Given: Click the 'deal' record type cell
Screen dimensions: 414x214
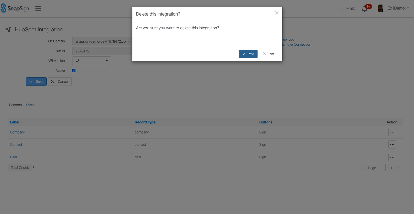Looking at the screenshot, I should click(138, 157).
